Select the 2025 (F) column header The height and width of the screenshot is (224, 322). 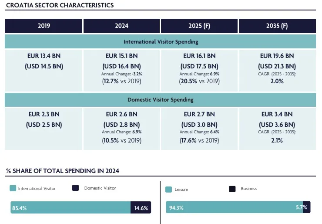click(199, 26)
